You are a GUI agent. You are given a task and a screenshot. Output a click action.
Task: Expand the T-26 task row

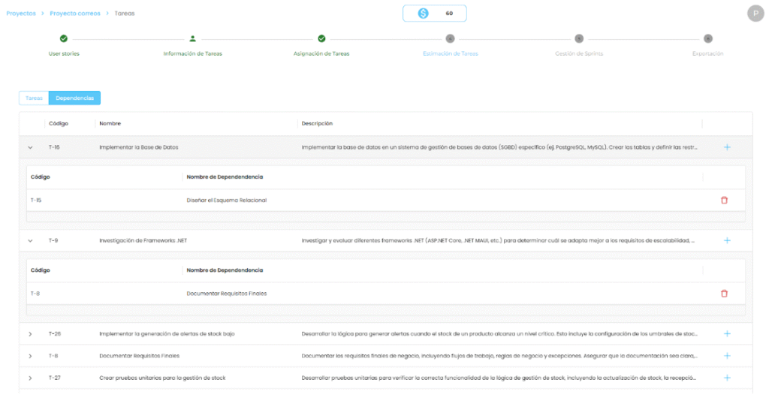pos(30,334)
